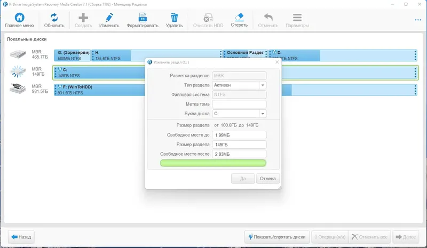
Task: Select the 931.5ГБ USB disk icon
Action: click(x=18, y=89)
